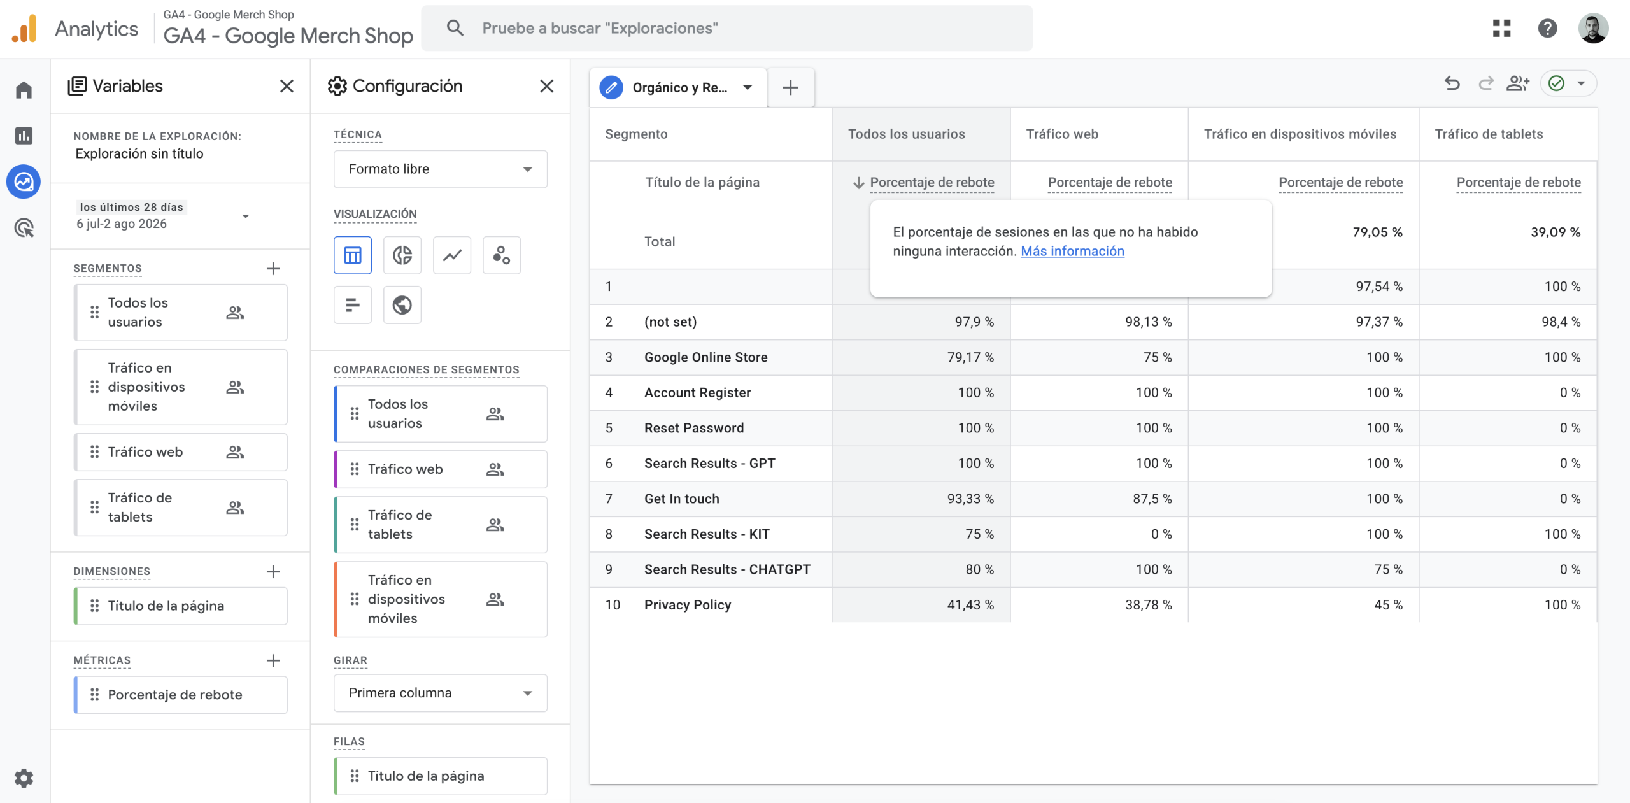1630x803 pixels.
Task: Sort by Porcentaje de rebote under Todos los usuarios
Action: tap(932, 183)
